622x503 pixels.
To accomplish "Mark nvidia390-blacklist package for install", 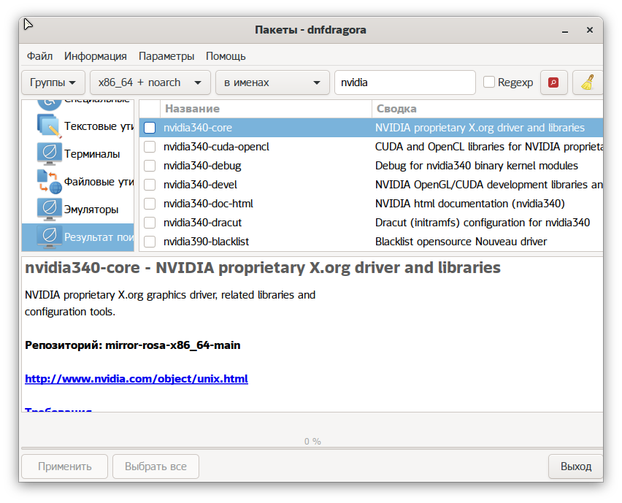I will pos(150,242).
